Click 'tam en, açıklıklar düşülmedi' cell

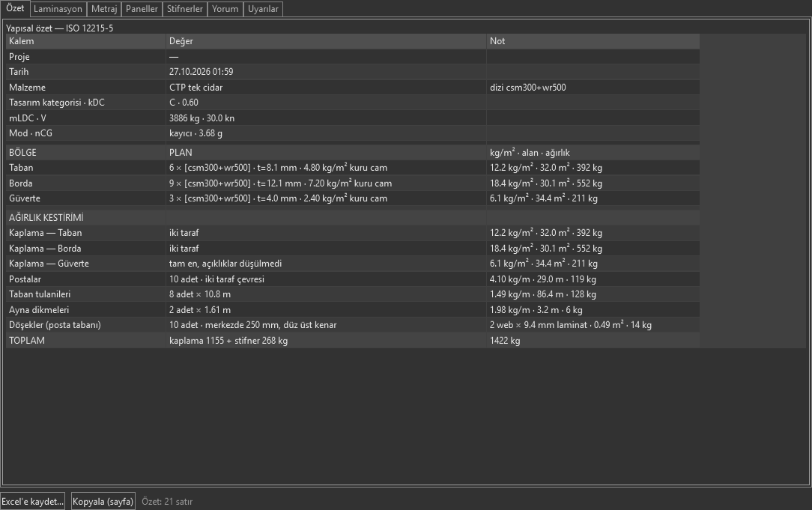click(x=327, y=264)
